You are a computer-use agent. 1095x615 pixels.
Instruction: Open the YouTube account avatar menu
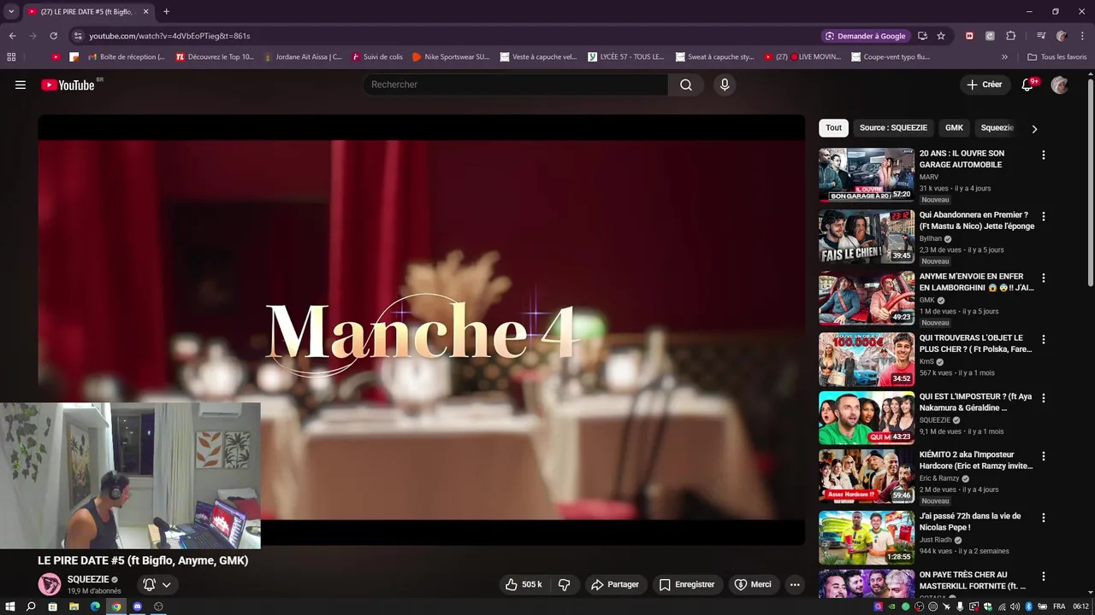pos(1060,85)
